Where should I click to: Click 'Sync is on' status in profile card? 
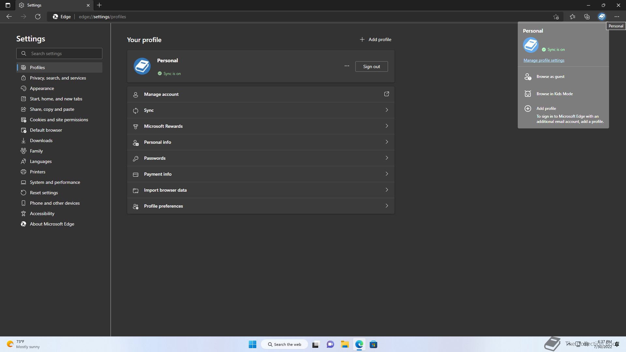pyautogui.click(x=169, y=74)
